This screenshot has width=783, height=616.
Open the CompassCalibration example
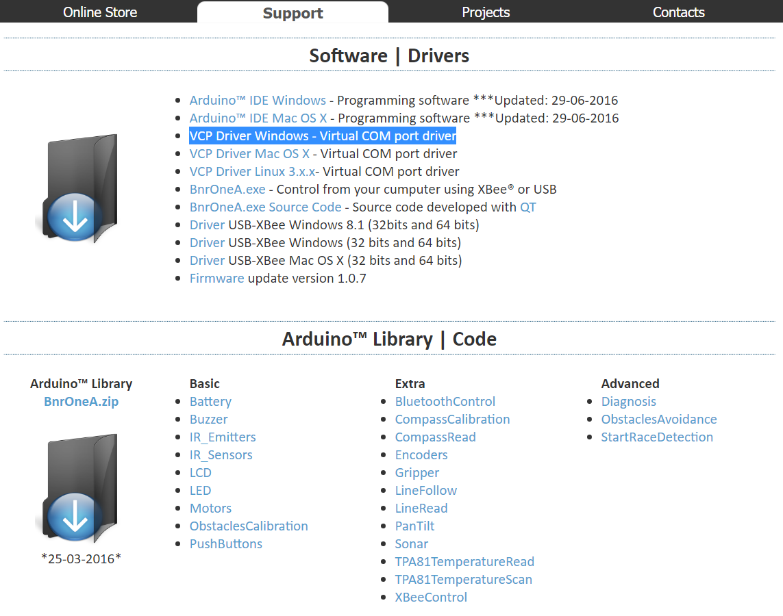(452, 420)
